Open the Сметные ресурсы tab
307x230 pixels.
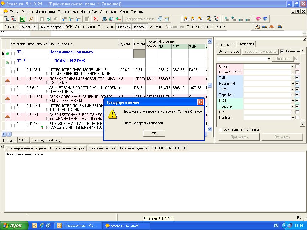point(103,148)
